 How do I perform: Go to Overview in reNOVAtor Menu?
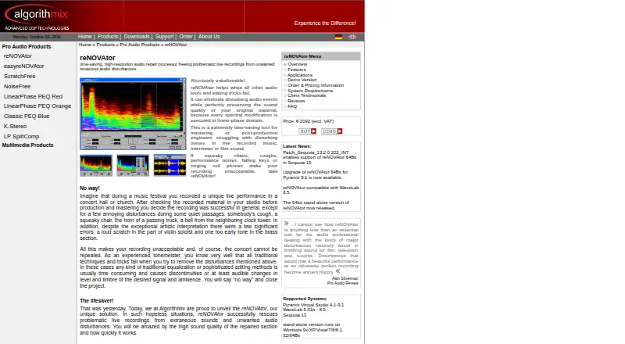tap(298, 64)
